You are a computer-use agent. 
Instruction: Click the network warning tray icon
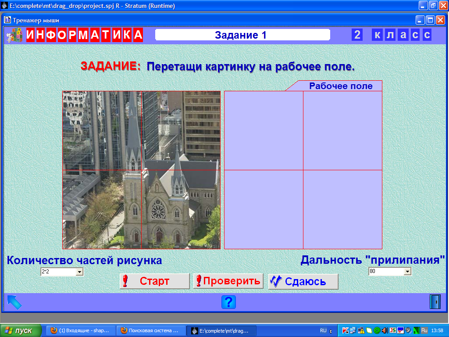click(361, 330)
